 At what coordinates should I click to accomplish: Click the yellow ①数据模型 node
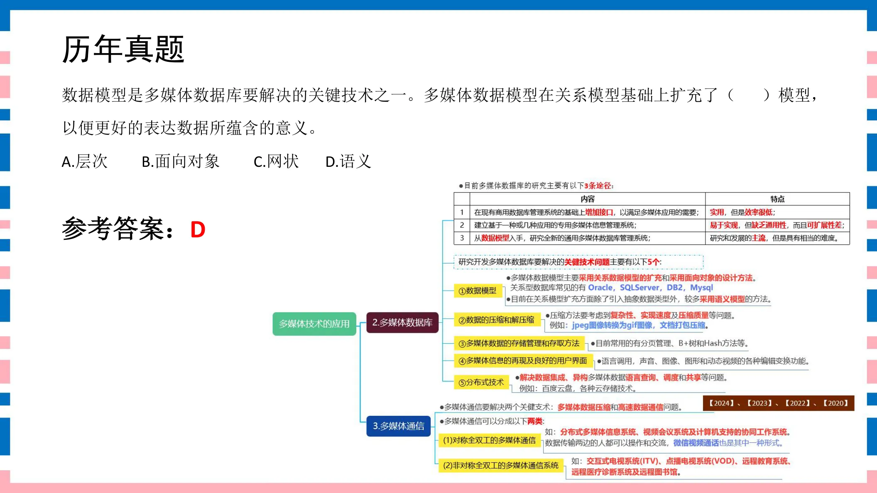point(478,291)
